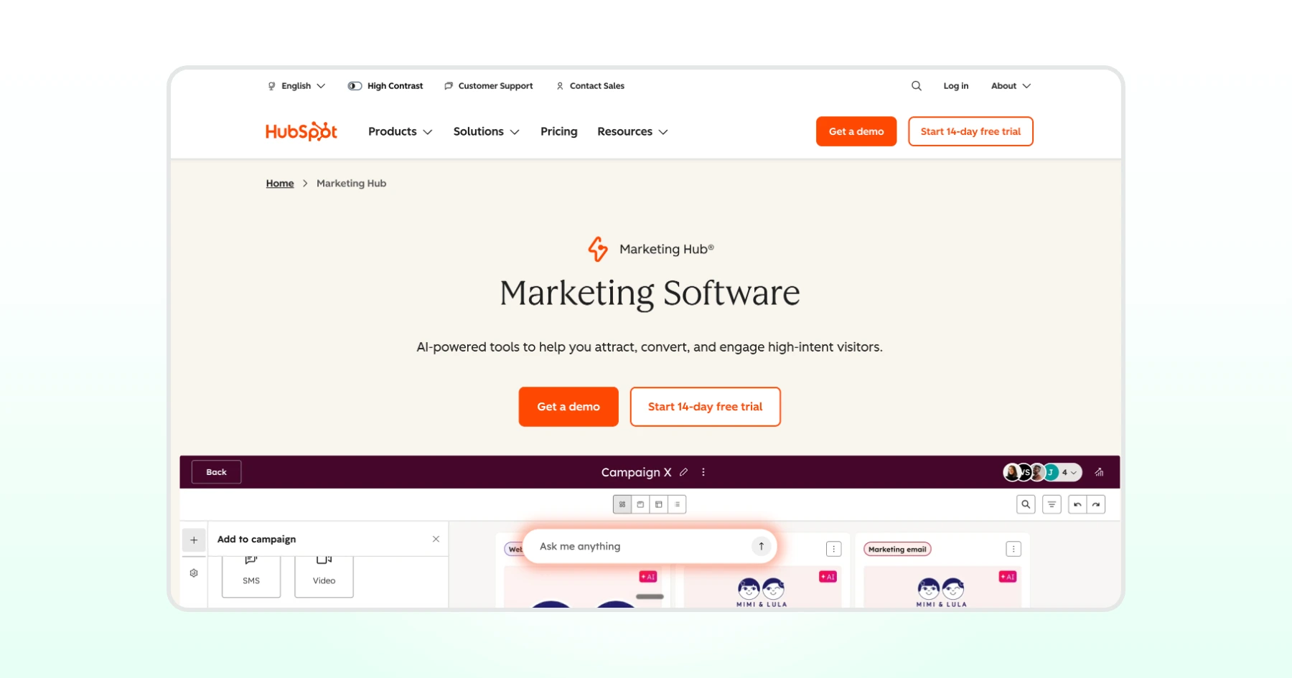
Task: Expand the About dropdown
Action: click(1011, 86)
